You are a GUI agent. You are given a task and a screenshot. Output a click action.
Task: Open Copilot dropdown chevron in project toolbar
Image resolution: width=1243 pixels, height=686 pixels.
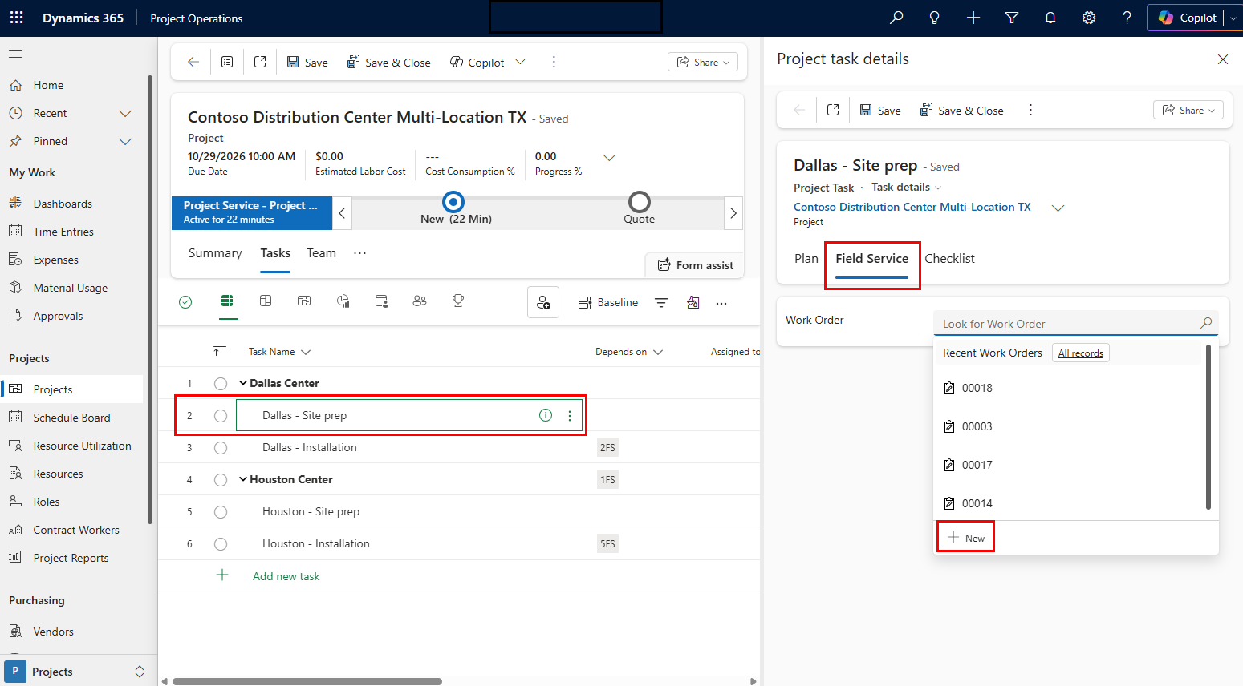(x=520, y=62)
